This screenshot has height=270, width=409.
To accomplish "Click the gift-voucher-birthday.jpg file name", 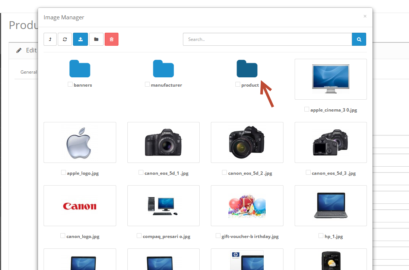I will (x=250, y=237).
